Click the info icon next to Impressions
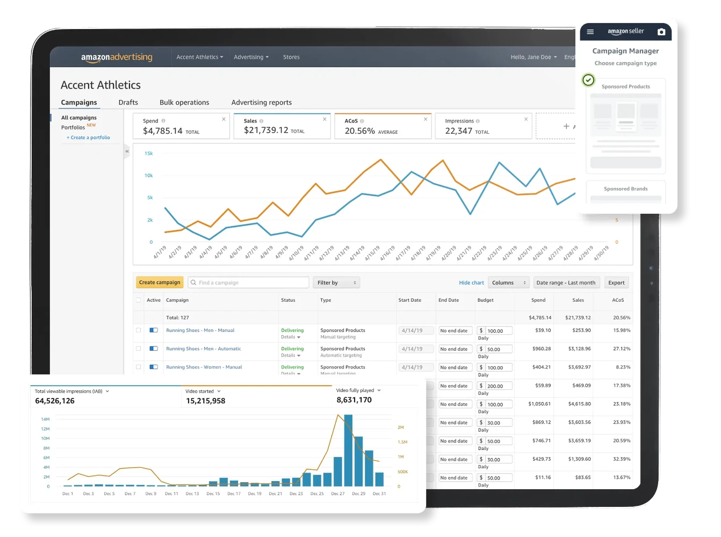Viewport: 721px width, 537px height. [x=478, y=121]
